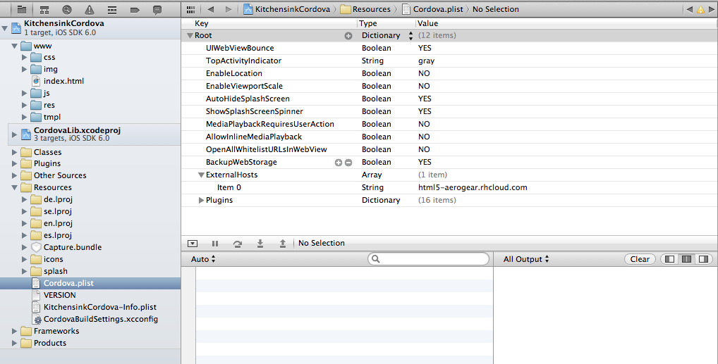Screen dimensions: 718x364
Task: Collapse the KitchensinkCordova project
Action: (x=4, y=28)
